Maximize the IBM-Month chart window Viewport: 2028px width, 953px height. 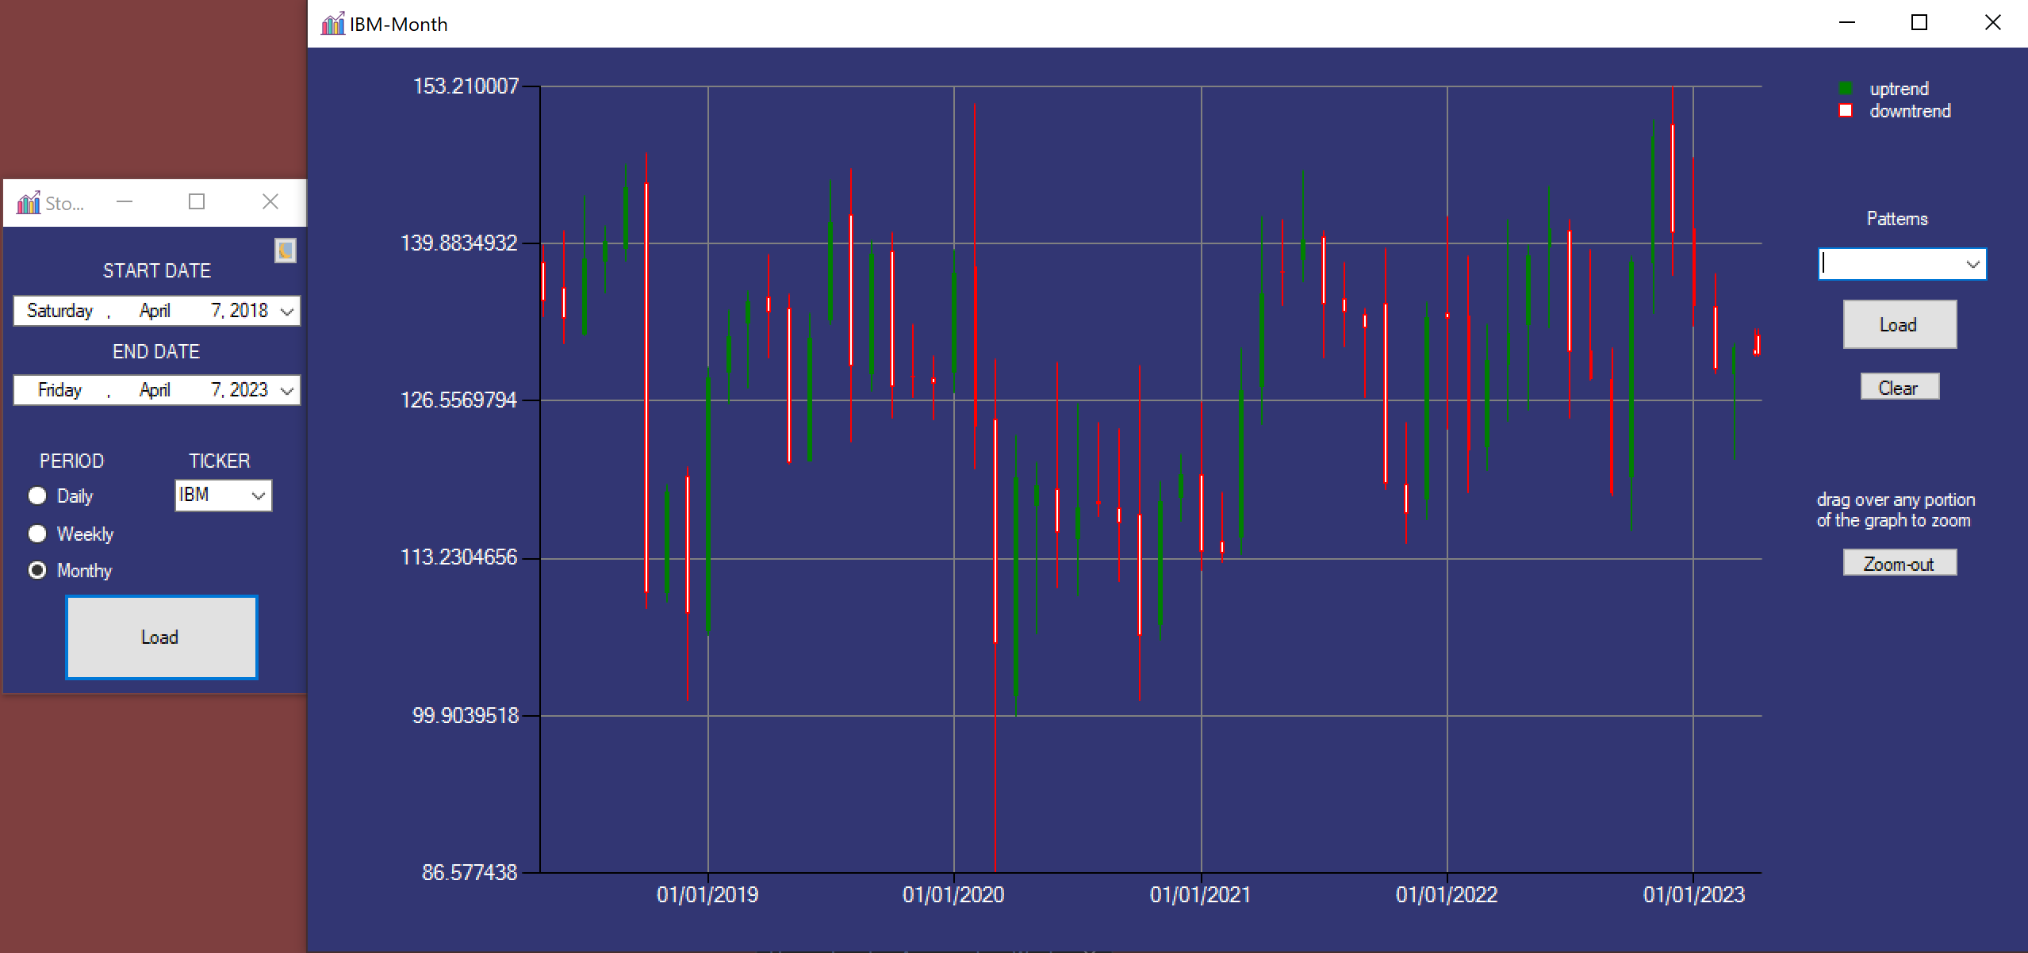[x=1919, y=23]
